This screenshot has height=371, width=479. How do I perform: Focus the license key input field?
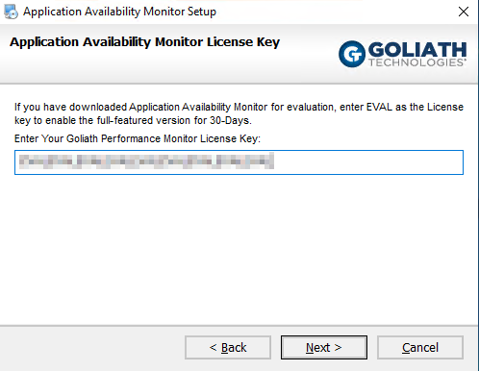click(x=239, y=162)
